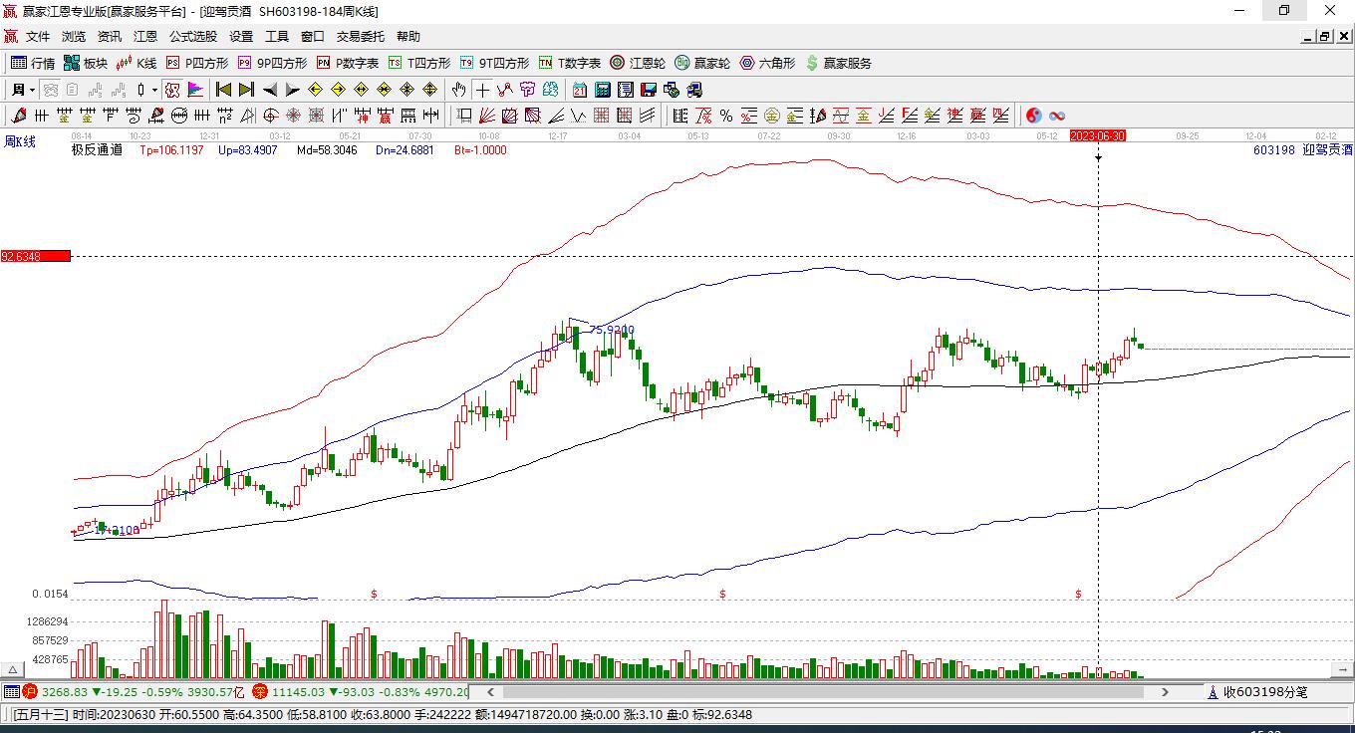Open the 资讯 menu
The width and height of the screenshot is (1355, 733).
(110, 37)
